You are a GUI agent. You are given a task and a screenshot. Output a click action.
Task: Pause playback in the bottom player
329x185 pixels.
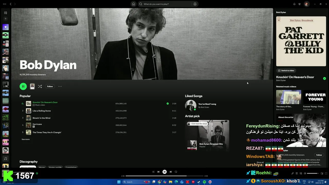pyautogui.click(x=164, y=172)
